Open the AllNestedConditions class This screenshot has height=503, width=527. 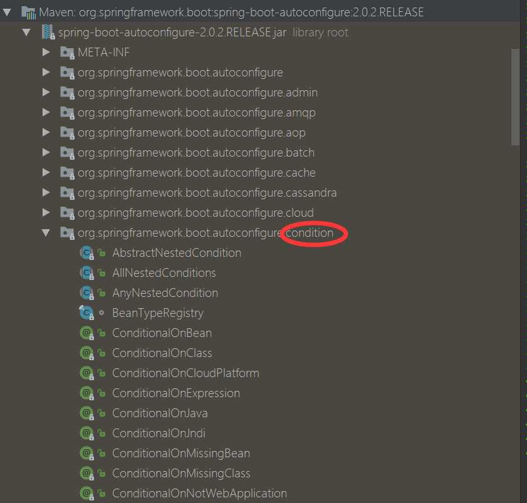(x=164, y=273)
